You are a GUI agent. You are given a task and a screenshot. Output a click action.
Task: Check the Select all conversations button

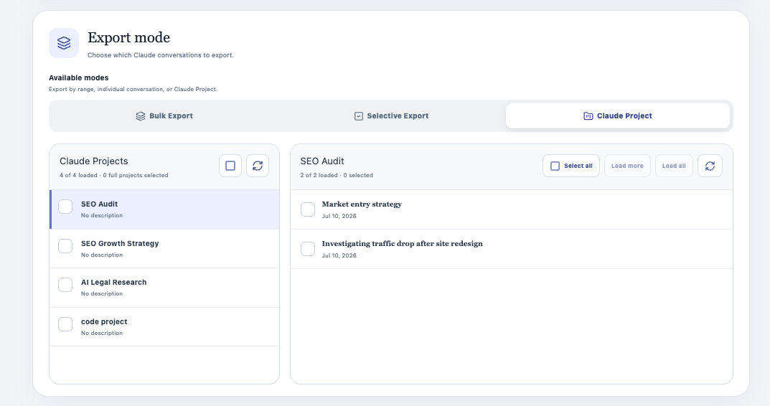click(x=571, y=166)
